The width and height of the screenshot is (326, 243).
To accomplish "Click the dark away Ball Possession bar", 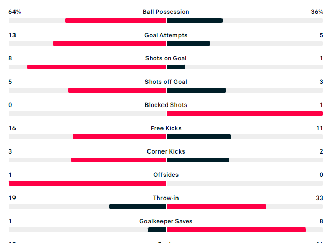I will [195, 21].
